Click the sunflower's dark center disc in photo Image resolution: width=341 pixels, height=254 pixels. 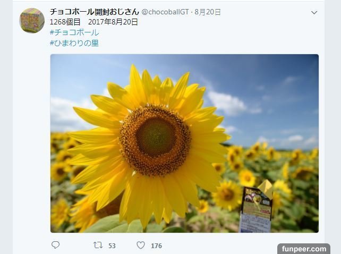coord(156,137)
